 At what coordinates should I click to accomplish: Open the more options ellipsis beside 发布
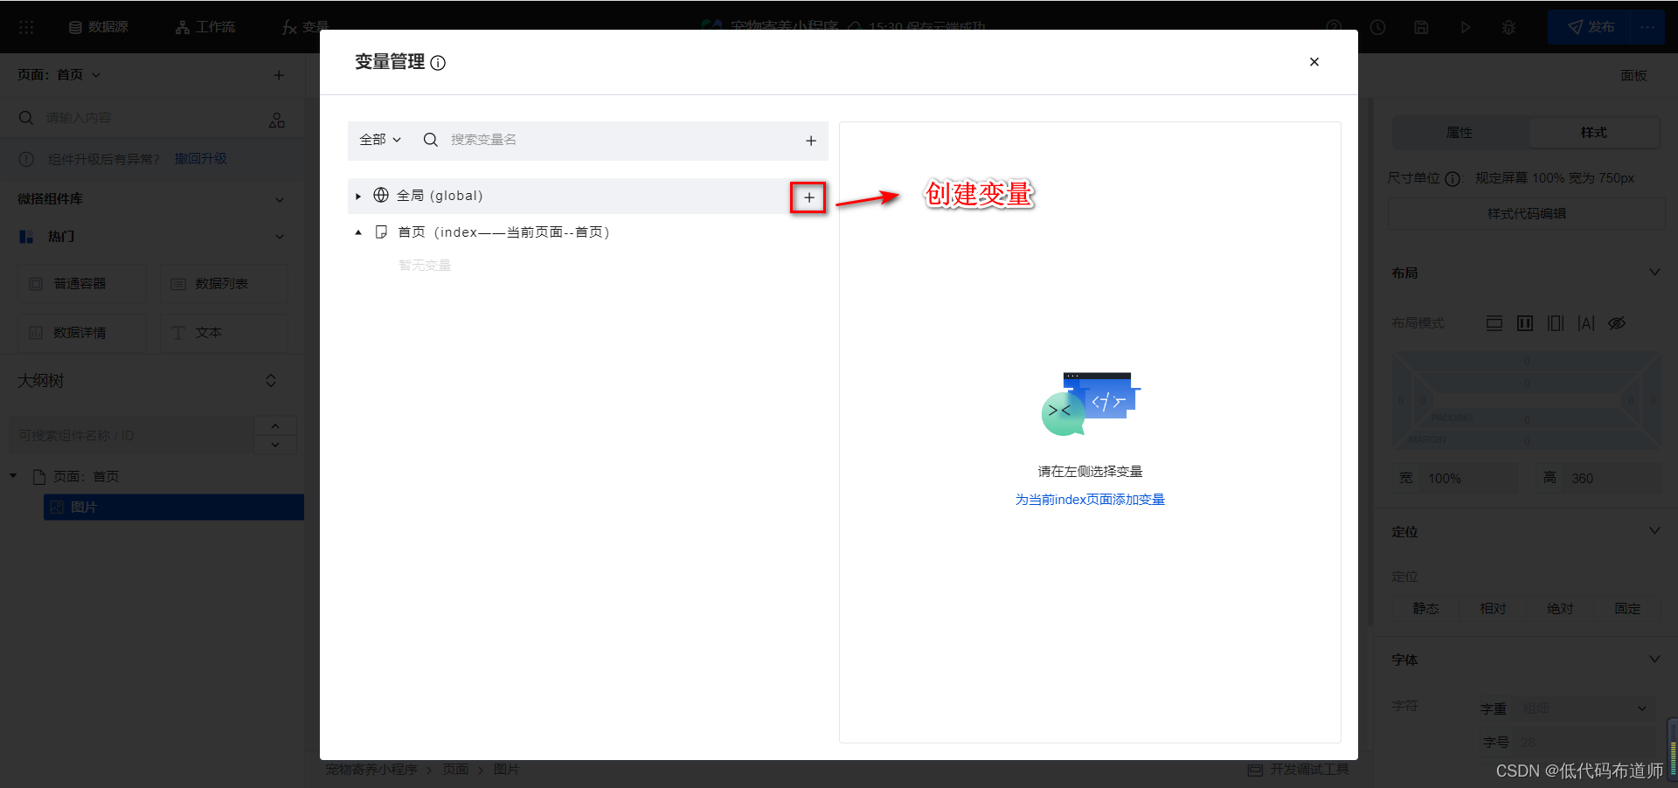coord(1648,27)
